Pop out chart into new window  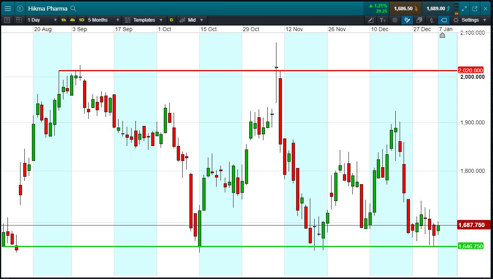pyautogui.click(x=475, y=8)
